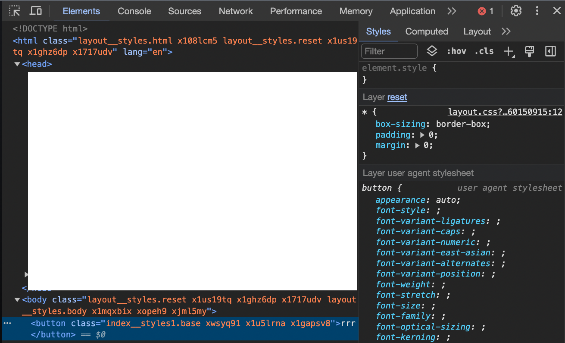
Task: Click the font-stretch property
Action: [406, 295]
